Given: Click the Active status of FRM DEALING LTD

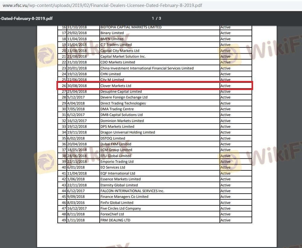Looking at the screenshot, I should (x=225, y=220).
